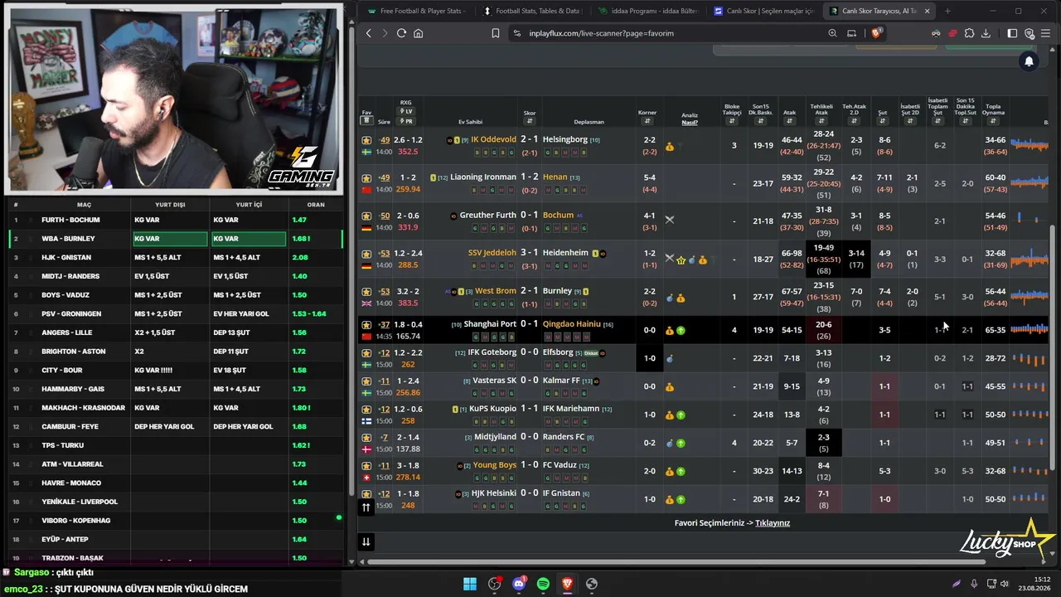The width and height of the screenshot is (1061, 597).
Task: Click the green up-arrow icon in Shanghai Port row
Action: (x=681, y=330)
